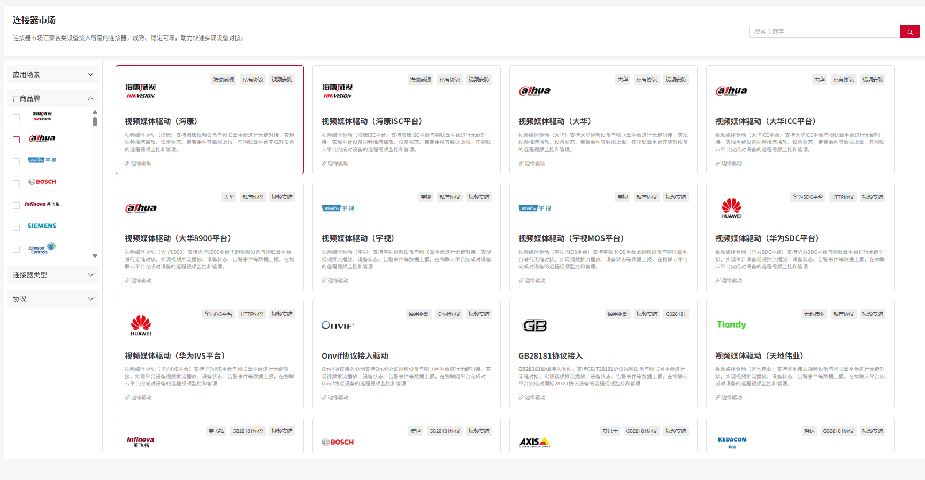Collapse the 厂商品牌 filter section
Screen dimensions: 925x480
(x=53, y=98)
